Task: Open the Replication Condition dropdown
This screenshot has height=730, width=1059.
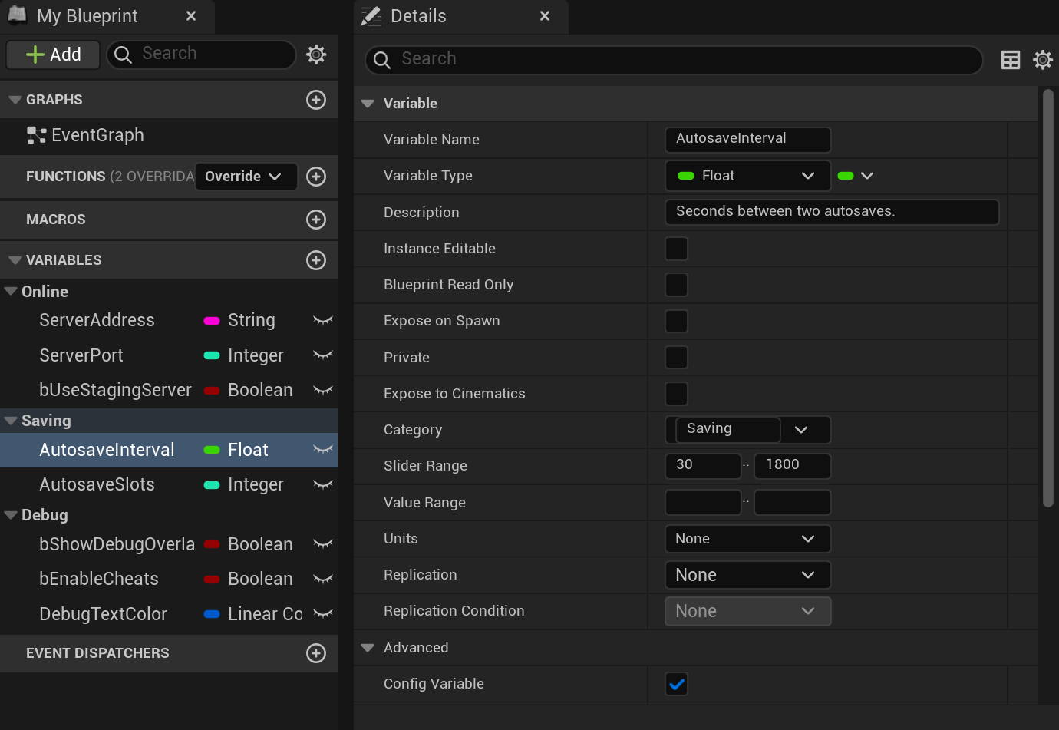Action: click(748, 611)
